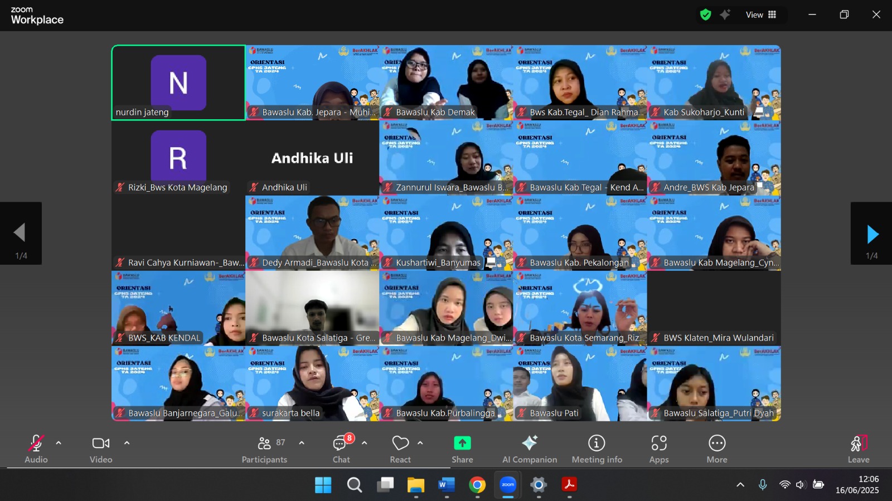Select Kab Sukoharjo_Kunti video tile
The width and height of the screenshot is (892, 501).
714,82
